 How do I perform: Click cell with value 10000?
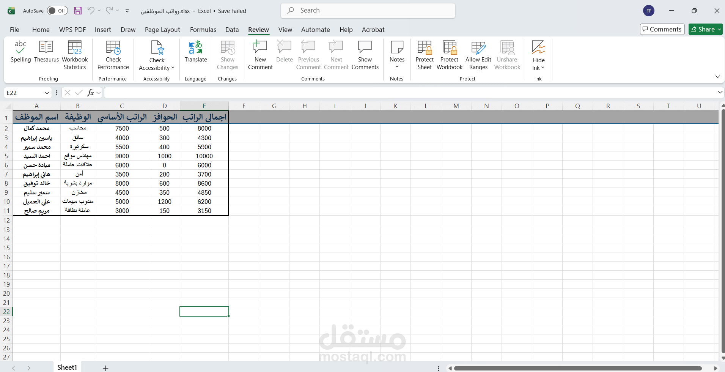click(204, 156)
